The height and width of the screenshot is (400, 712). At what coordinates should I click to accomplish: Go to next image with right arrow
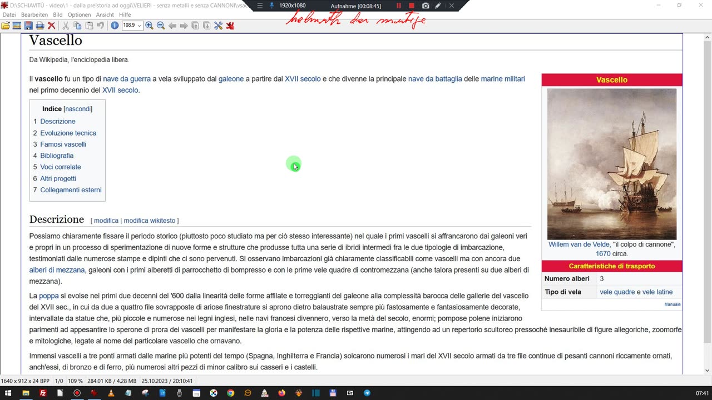184,26
